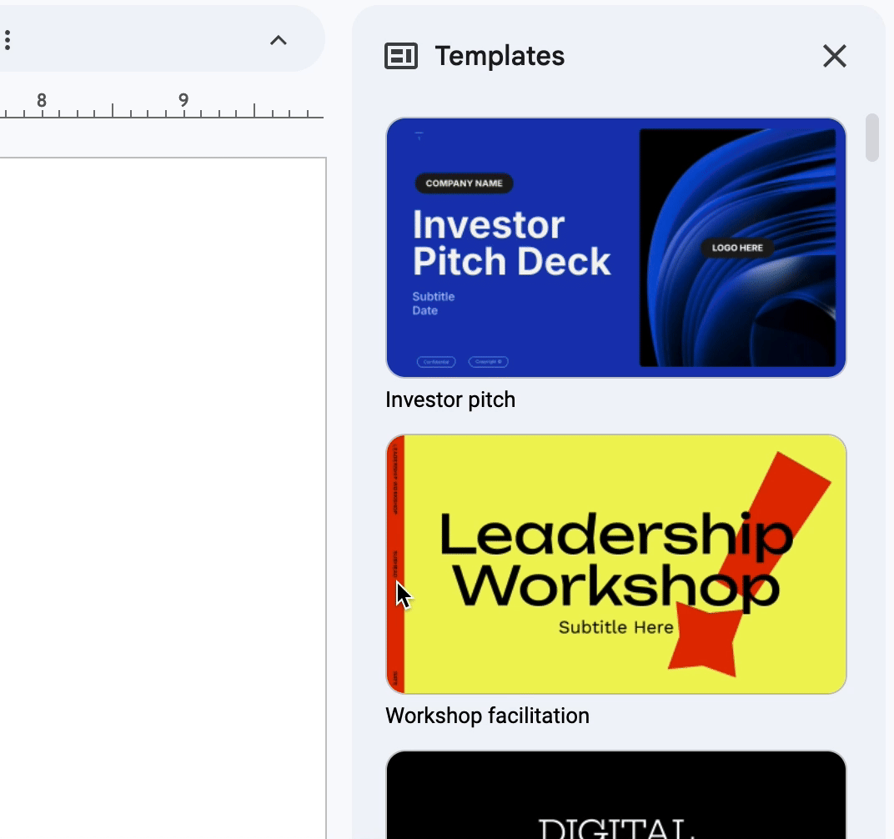
Task: Choose the Leadership Workshop template thumbnail
Action: 615,564
